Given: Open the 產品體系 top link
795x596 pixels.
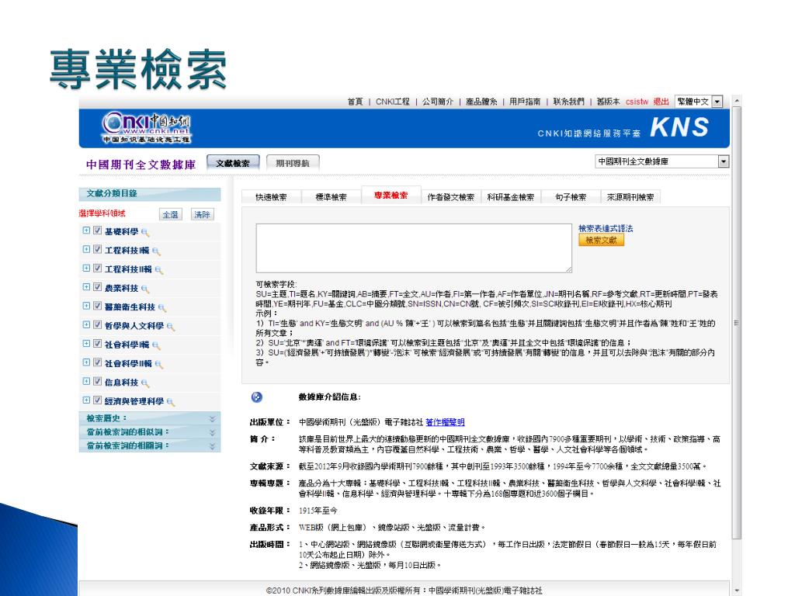Looking at the screenshot, I should coord(481,102).
